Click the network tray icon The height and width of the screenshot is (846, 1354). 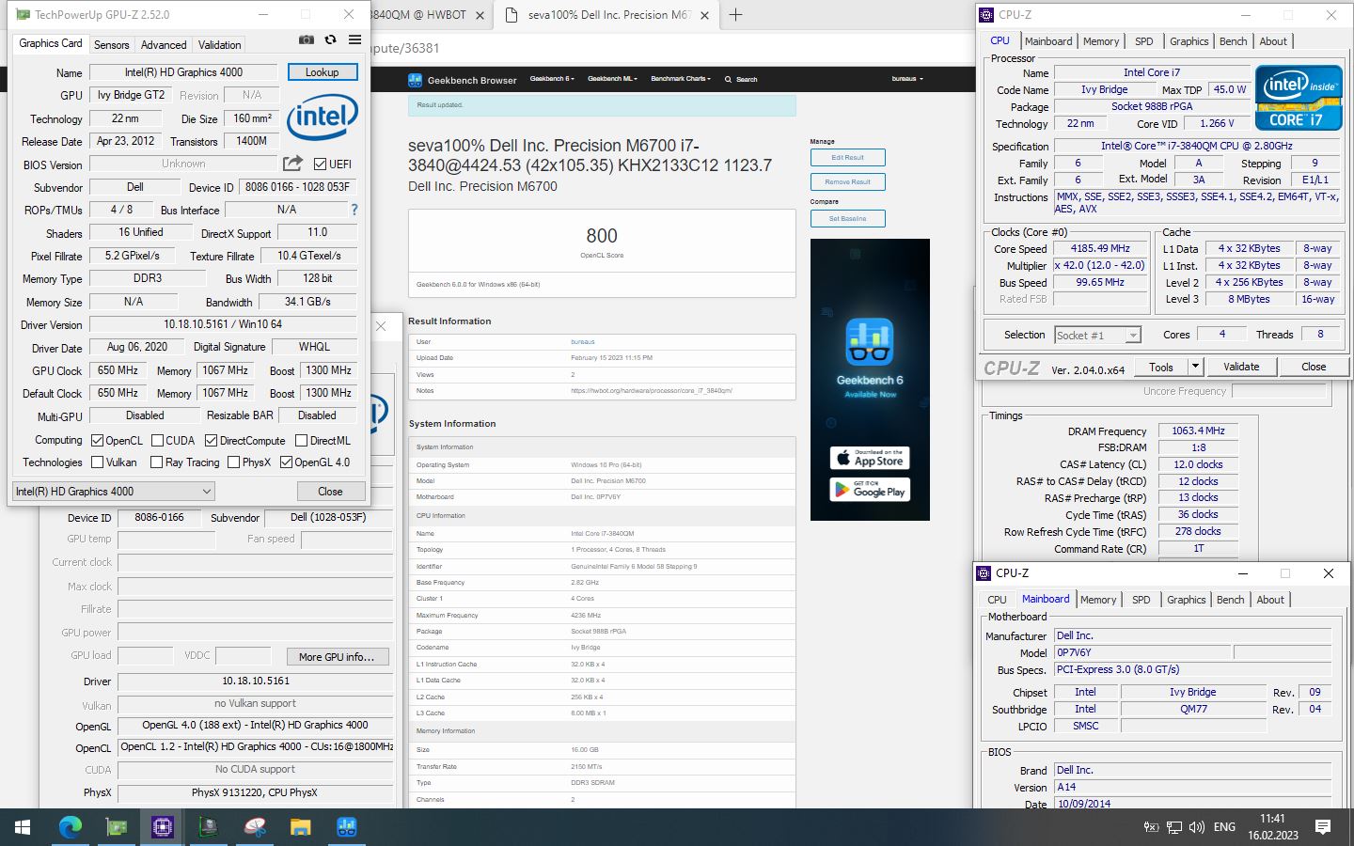(1173, 827)
